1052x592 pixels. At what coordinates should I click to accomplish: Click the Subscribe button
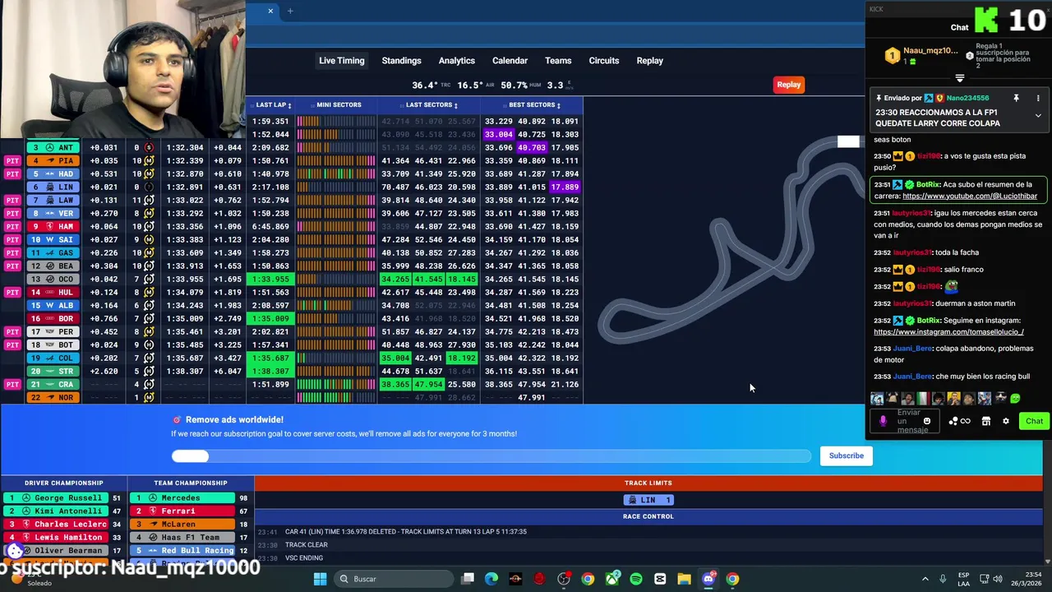click(846, 456)
